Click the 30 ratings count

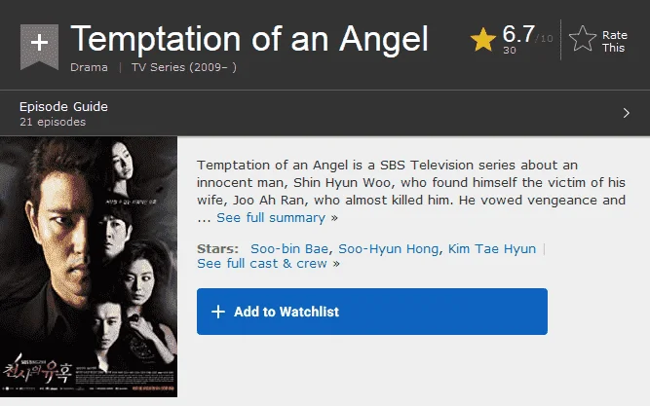click(x=510, y=50)
